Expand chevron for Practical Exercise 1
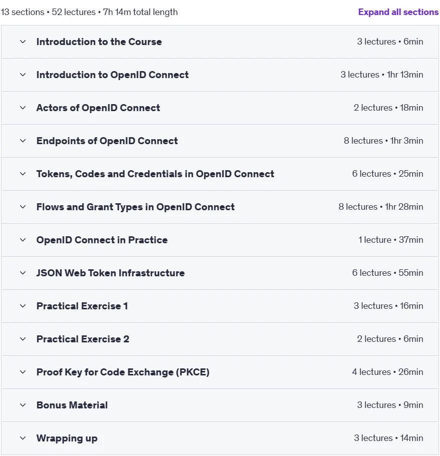440x456 pixels. pyautogui.click(x=23, y=306)
